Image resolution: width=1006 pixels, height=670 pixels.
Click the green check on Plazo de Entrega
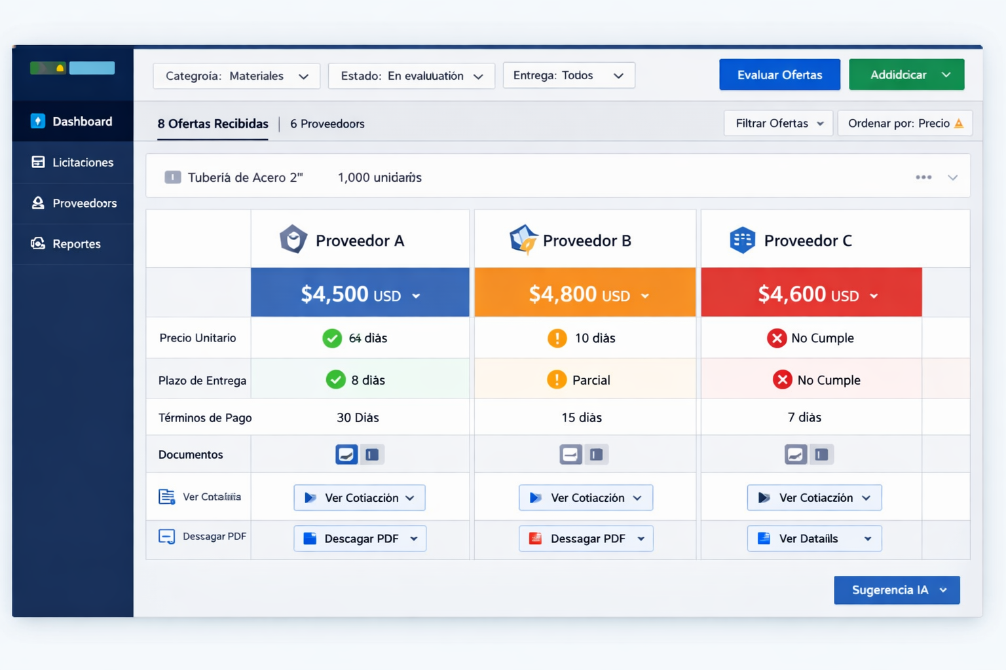(x=335, y=379)
